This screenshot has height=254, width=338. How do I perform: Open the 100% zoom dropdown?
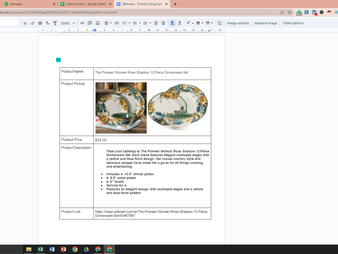pos(68,23)
